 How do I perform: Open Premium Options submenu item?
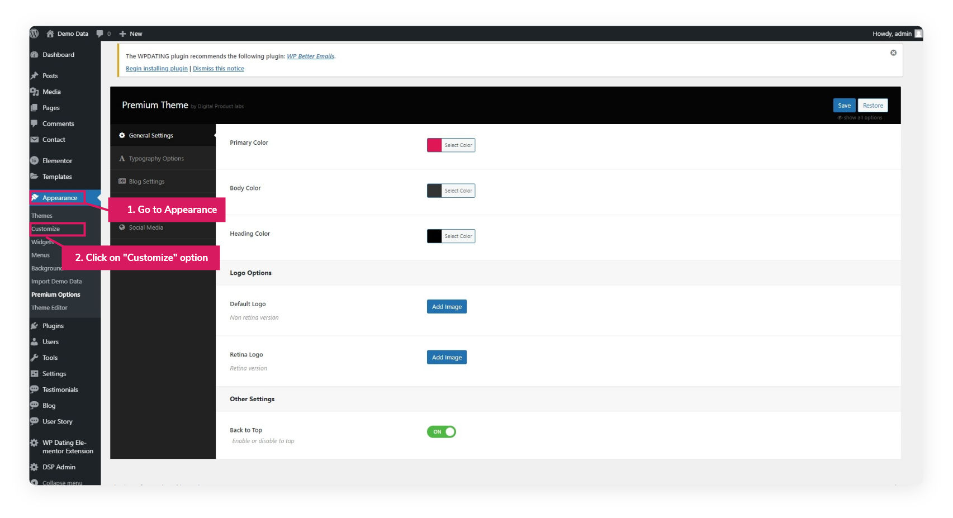coord(56,294)
